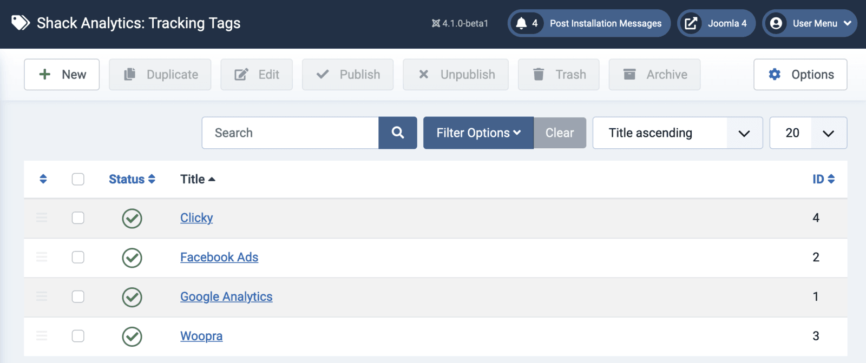Image resolution: width=866 pixels, height=363 pixels.
Task: Toggle published status for Clicky
Action: (132, 219)
